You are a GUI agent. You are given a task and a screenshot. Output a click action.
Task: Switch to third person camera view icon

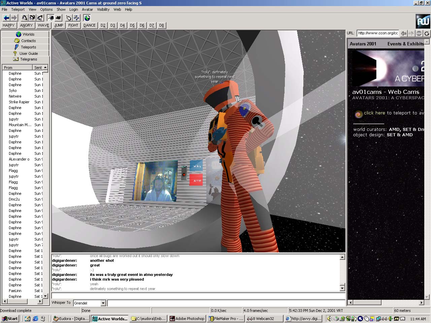click(58, 18)
